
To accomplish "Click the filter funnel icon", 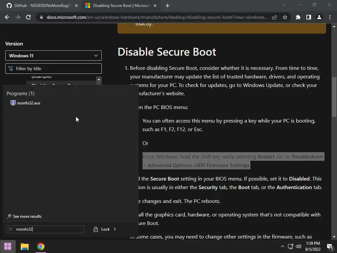I will click(11, 69).
